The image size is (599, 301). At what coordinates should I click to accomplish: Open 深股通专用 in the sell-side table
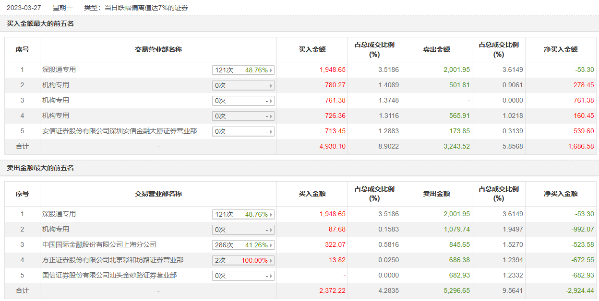click(x=59, y=214)
